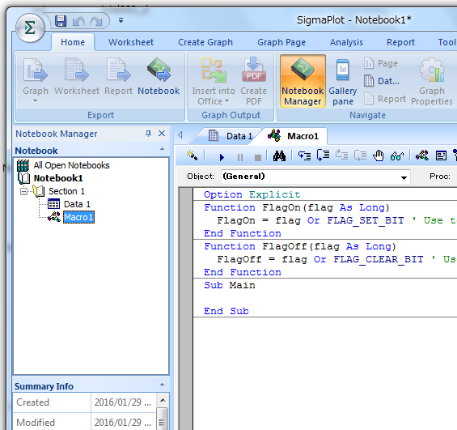Save notebook with the floppy disk icon
The width and height of the screenshot is (457, 430).
tap(61, 21)
